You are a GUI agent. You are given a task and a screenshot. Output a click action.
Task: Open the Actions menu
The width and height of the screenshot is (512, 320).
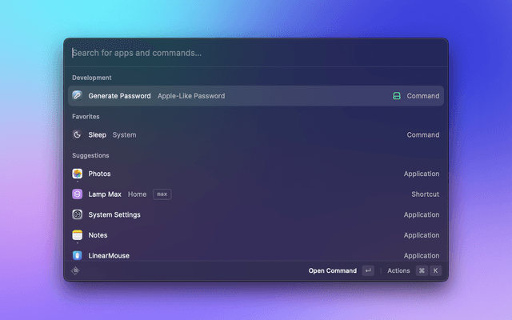point(398,271)
